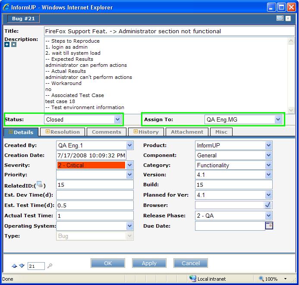Click the red Critical severity field
Viewport: 299px width, 285px height.
[91, 165]
